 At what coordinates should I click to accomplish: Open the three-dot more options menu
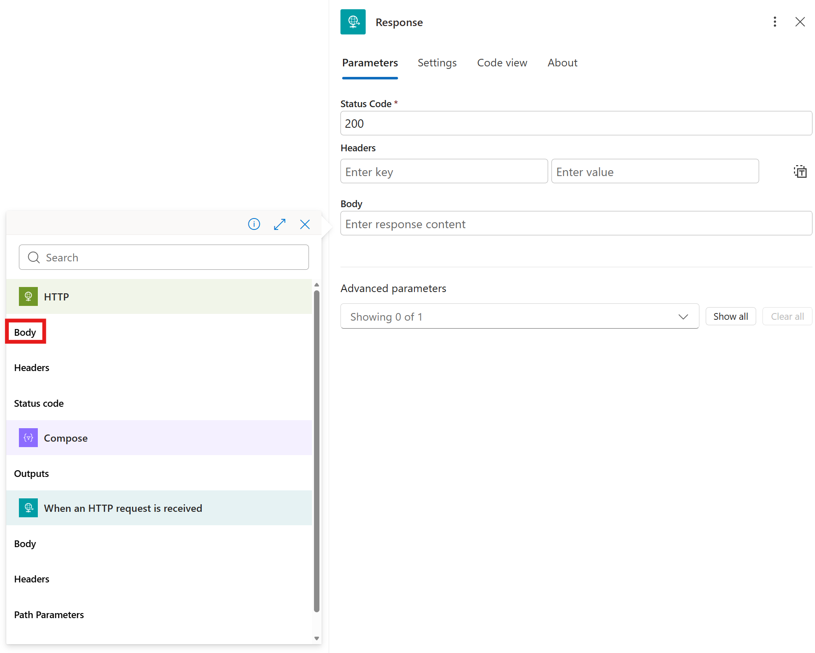[775, 22]
